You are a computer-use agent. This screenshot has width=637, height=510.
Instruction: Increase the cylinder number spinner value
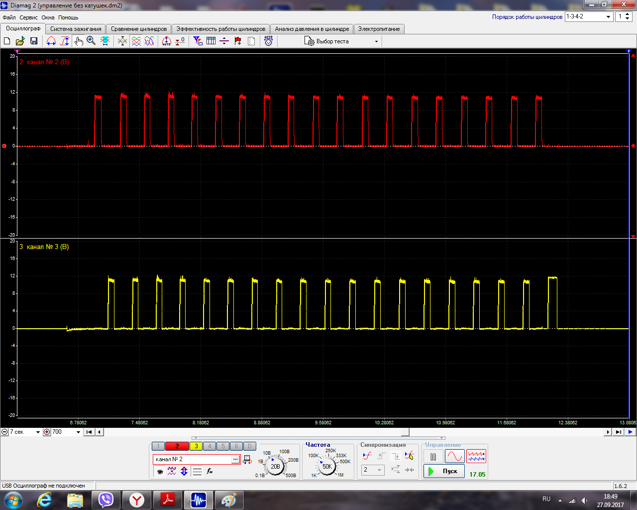pos(628,14)
